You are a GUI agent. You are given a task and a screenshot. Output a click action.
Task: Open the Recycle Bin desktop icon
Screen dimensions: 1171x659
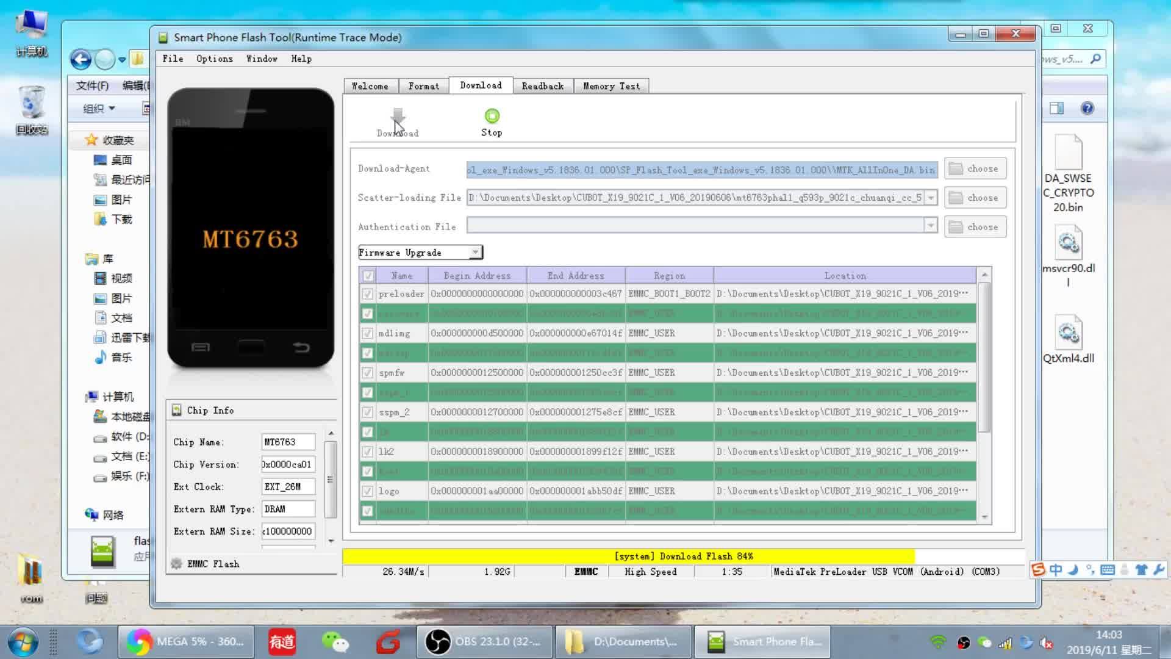click(32, 103)
